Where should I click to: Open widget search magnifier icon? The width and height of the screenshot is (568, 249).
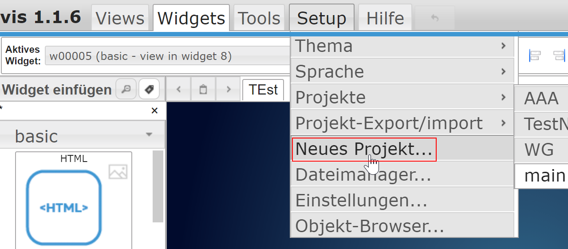pos(126,90)
